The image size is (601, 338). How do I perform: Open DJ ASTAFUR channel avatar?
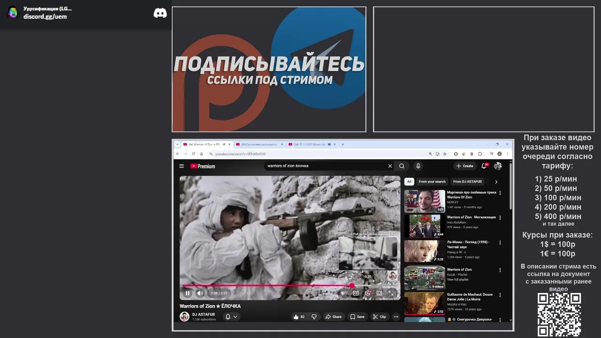pos(185,316)
